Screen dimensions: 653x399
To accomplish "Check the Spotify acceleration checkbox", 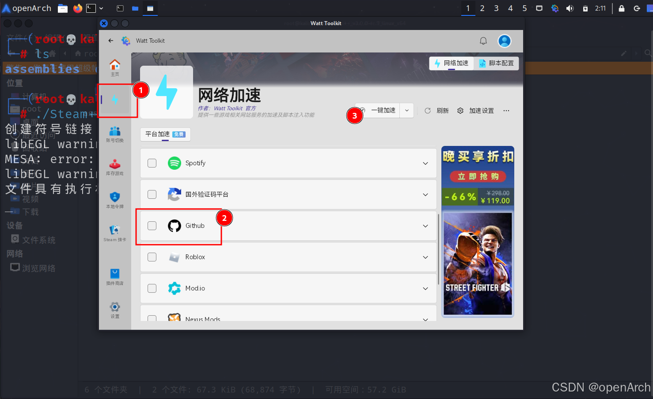I will pyautogui.click(x=152, y=163).
